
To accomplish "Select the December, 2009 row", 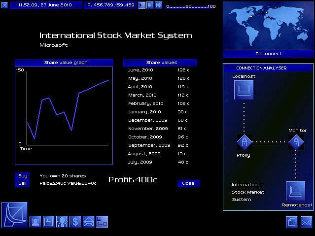I will [159, 120].
